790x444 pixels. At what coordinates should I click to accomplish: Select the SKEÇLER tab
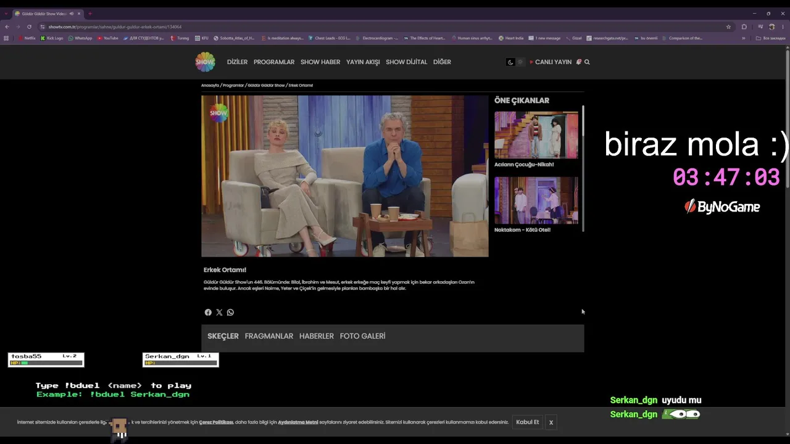[223, 336]
